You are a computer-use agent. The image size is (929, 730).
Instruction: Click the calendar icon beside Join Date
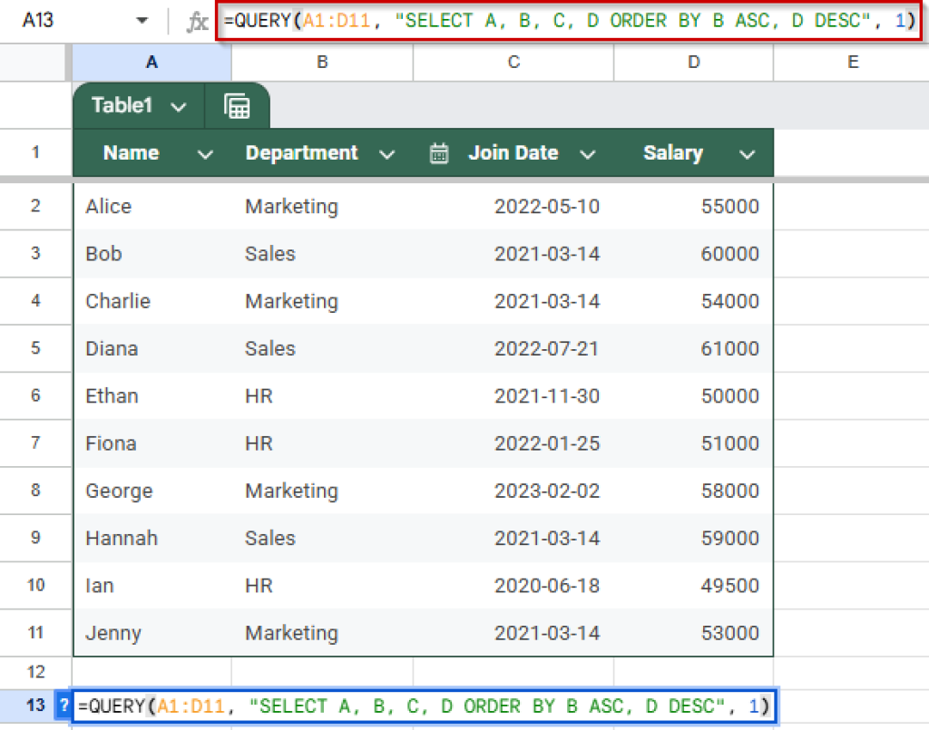(x=439, y=152)
